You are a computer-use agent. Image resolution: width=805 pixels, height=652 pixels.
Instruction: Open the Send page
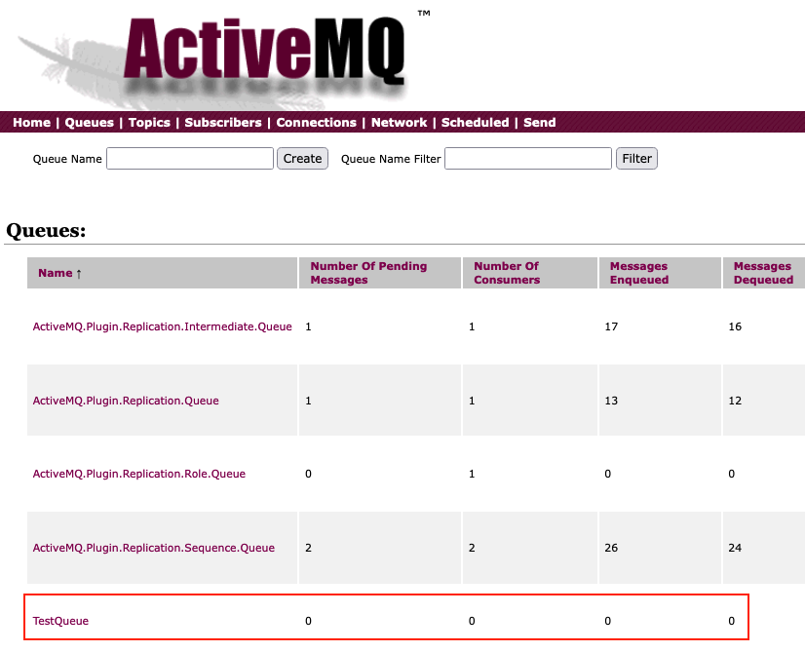pos(540,122)
